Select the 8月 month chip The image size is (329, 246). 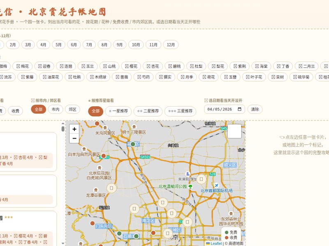[104, 45]
